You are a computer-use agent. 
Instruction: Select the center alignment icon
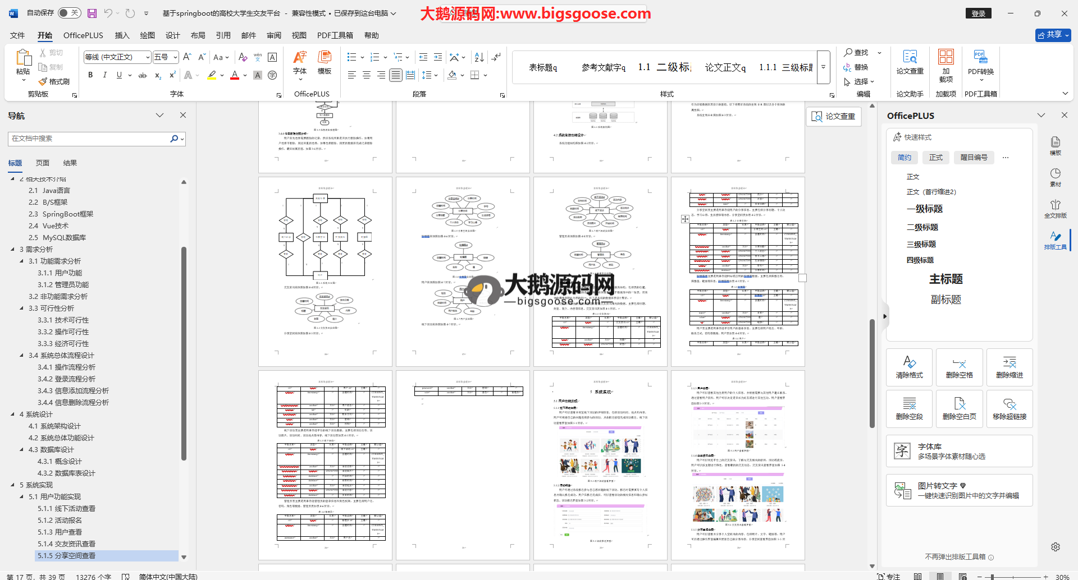(x=367, y=75)
